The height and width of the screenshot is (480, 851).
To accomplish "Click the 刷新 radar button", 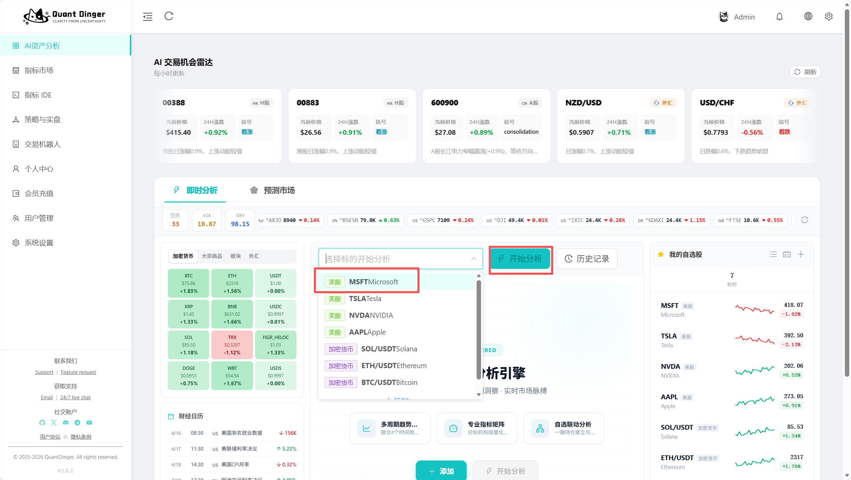I will click(805, 72).
